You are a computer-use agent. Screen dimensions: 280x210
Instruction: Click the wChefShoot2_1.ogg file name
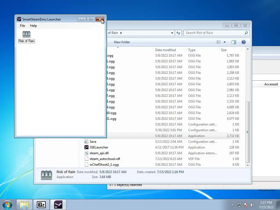coord(104,164)
